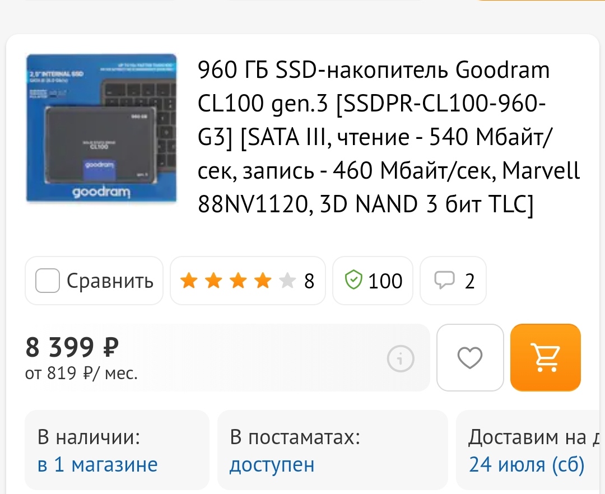The image size is (605, 494).
Task: Click the "В наличии:" heading
Action: (x=89, y=437)
